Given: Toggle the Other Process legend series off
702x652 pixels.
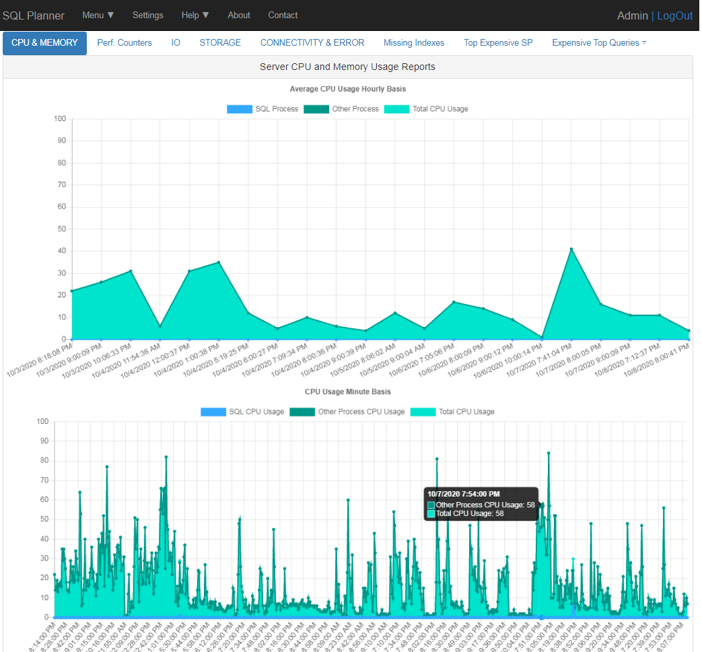Looking at the screenshot, I should [316, 108].
